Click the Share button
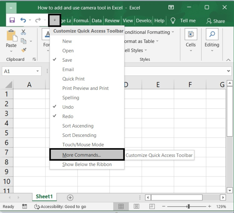 [216, 21]
